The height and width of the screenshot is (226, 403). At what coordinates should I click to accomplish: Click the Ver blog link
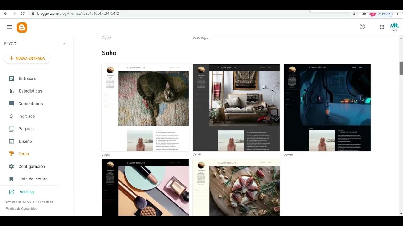pos(27,192)
